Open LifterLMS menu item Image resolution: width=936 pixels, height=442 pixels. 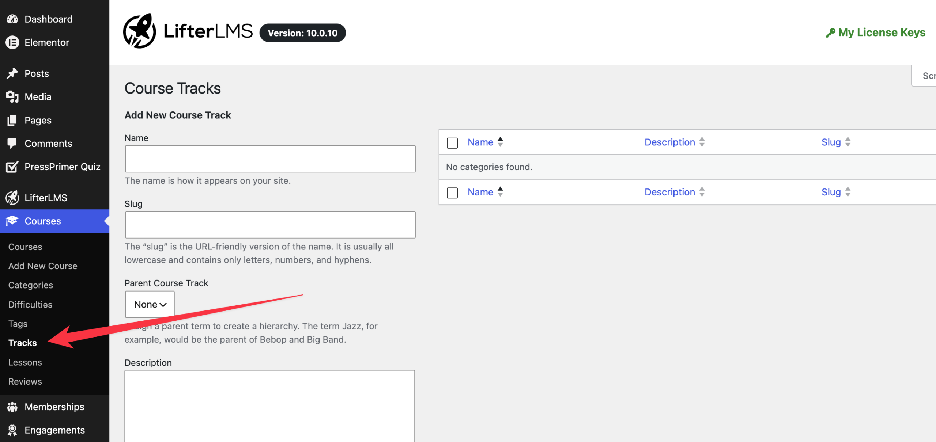(x=55, y=198)
